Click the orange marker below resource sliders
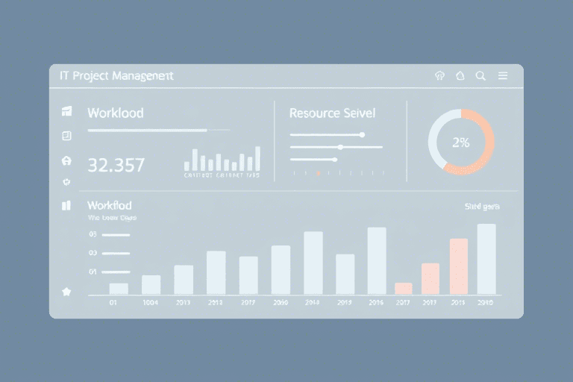 click(319, 173)
